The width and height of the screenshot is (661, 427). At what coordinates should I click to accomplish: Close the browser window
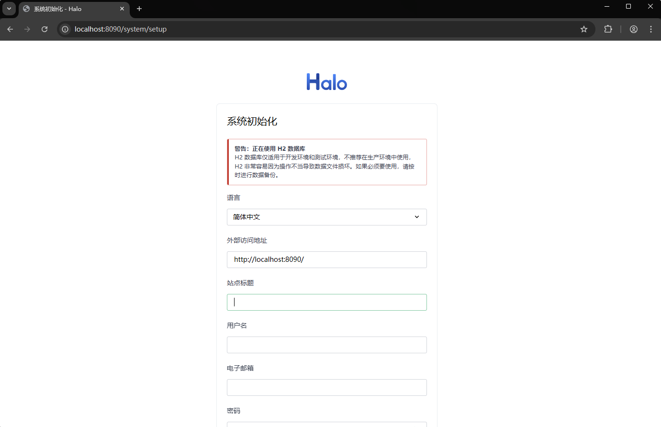pos(650,7)
